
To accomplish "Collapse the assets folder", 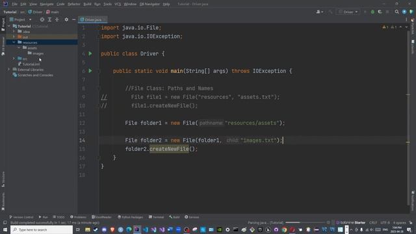I will point(19,47).
